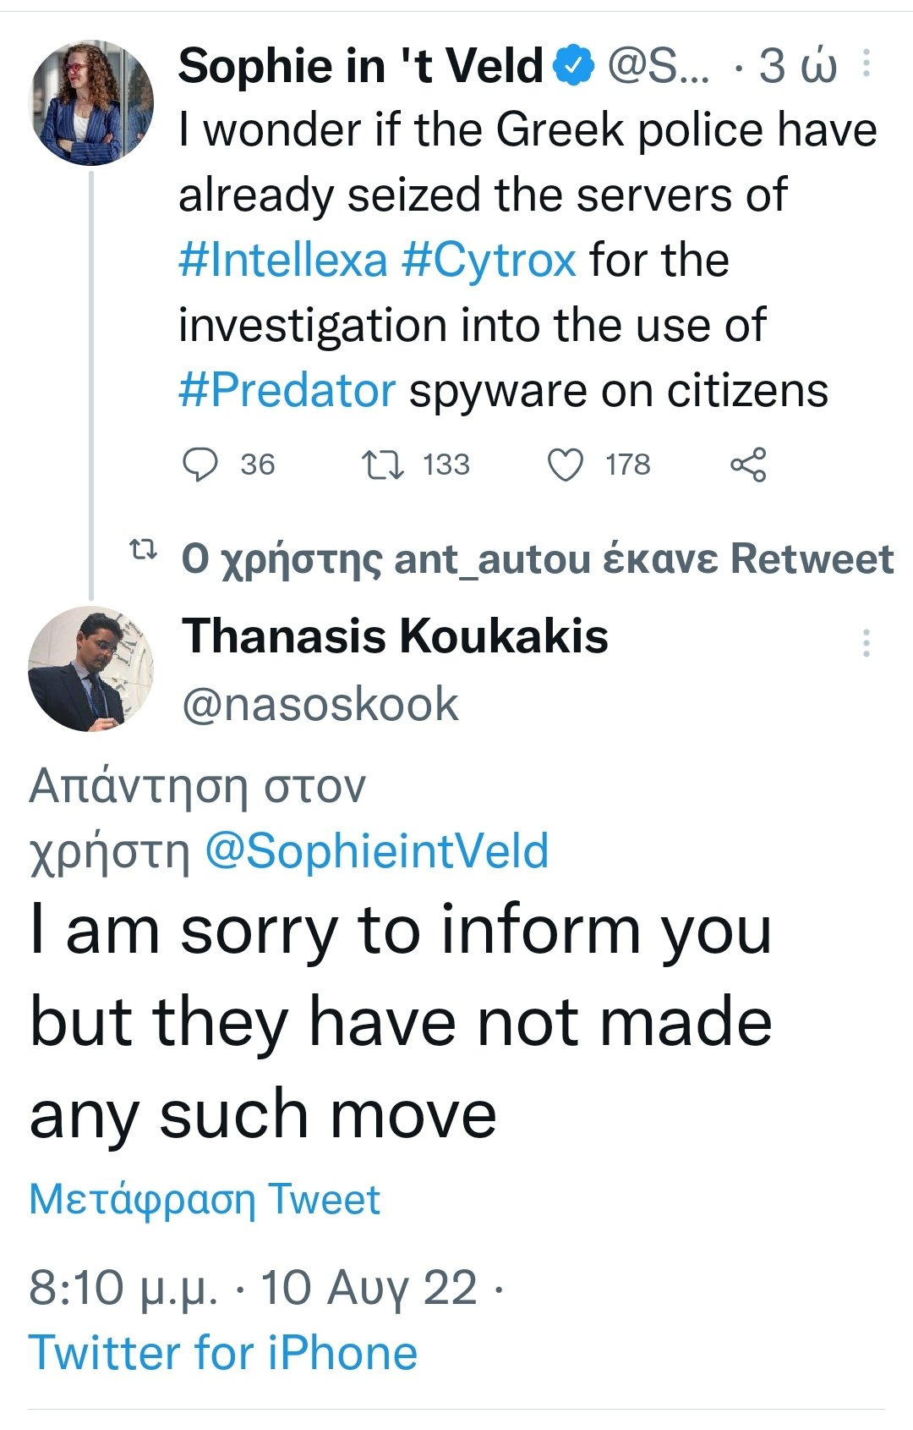The image size is (913, 1430).
Task: Click the tweet timestamp 8:10 μ.μ.
Action: point(123,1288)
